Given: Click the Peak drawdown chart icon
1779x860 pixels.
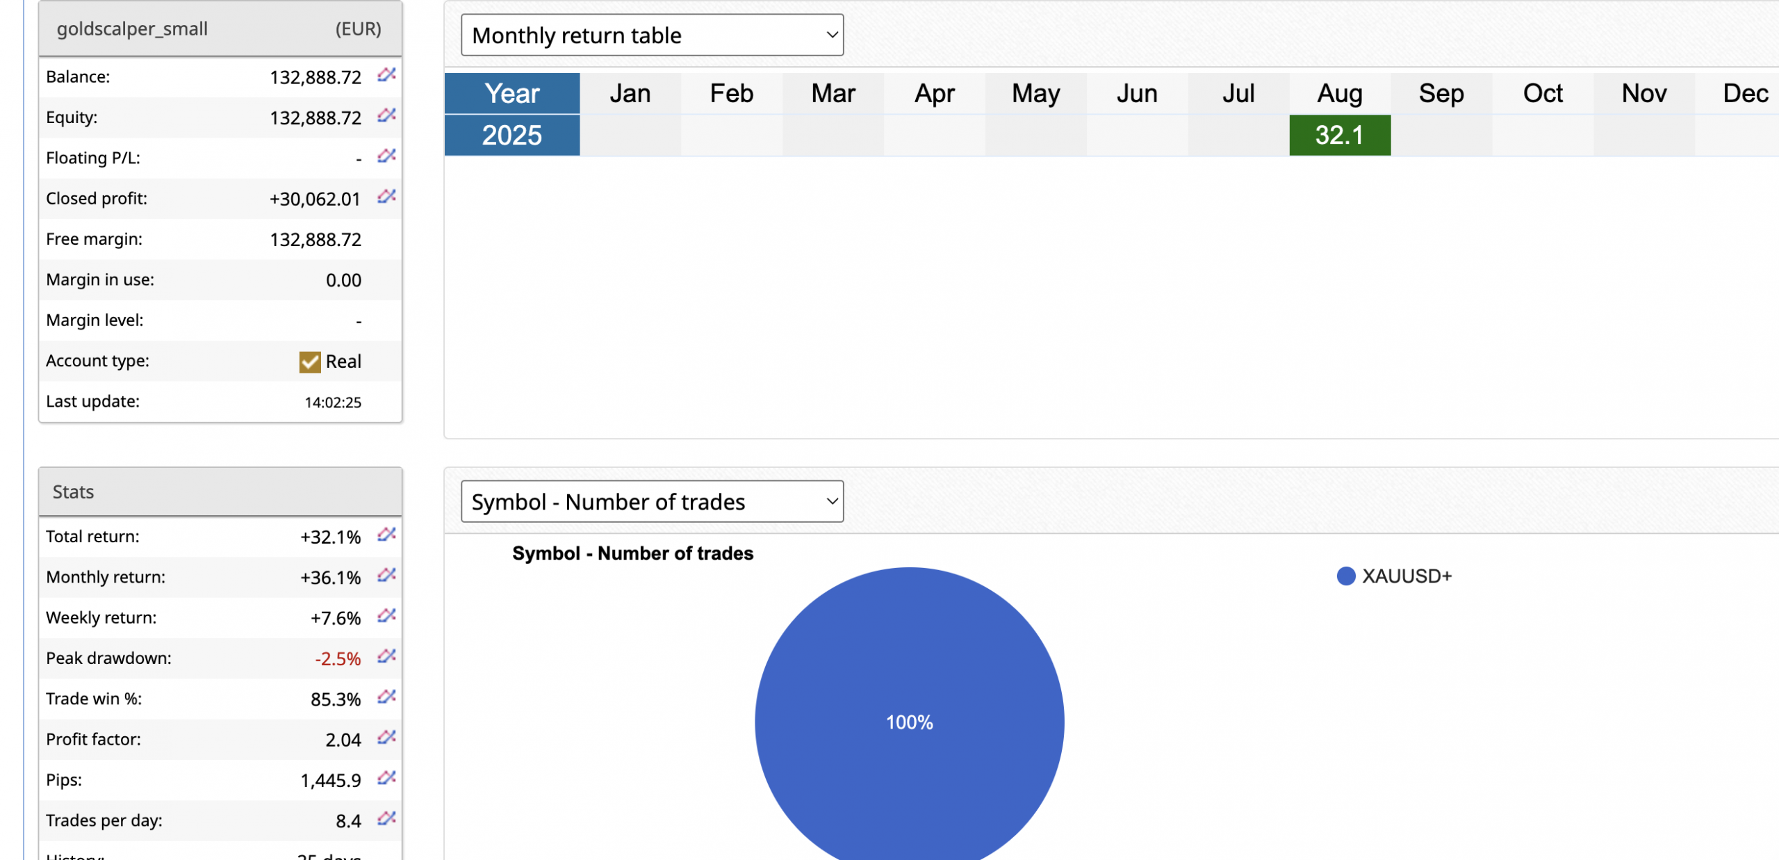Looking at the screenshot, I should (386, 656).
